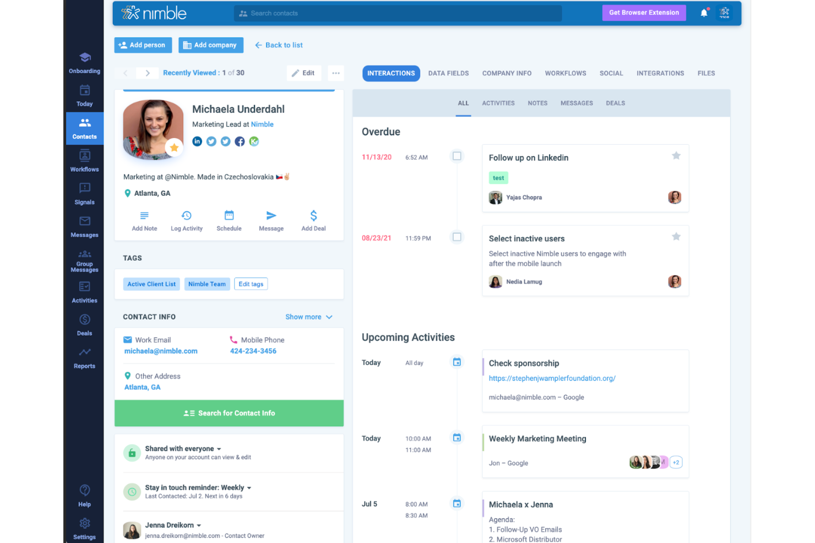Image resolution: width=815 pixels, height=543 pixels.
Task: Click the Add person button
Action: (143, 45)
